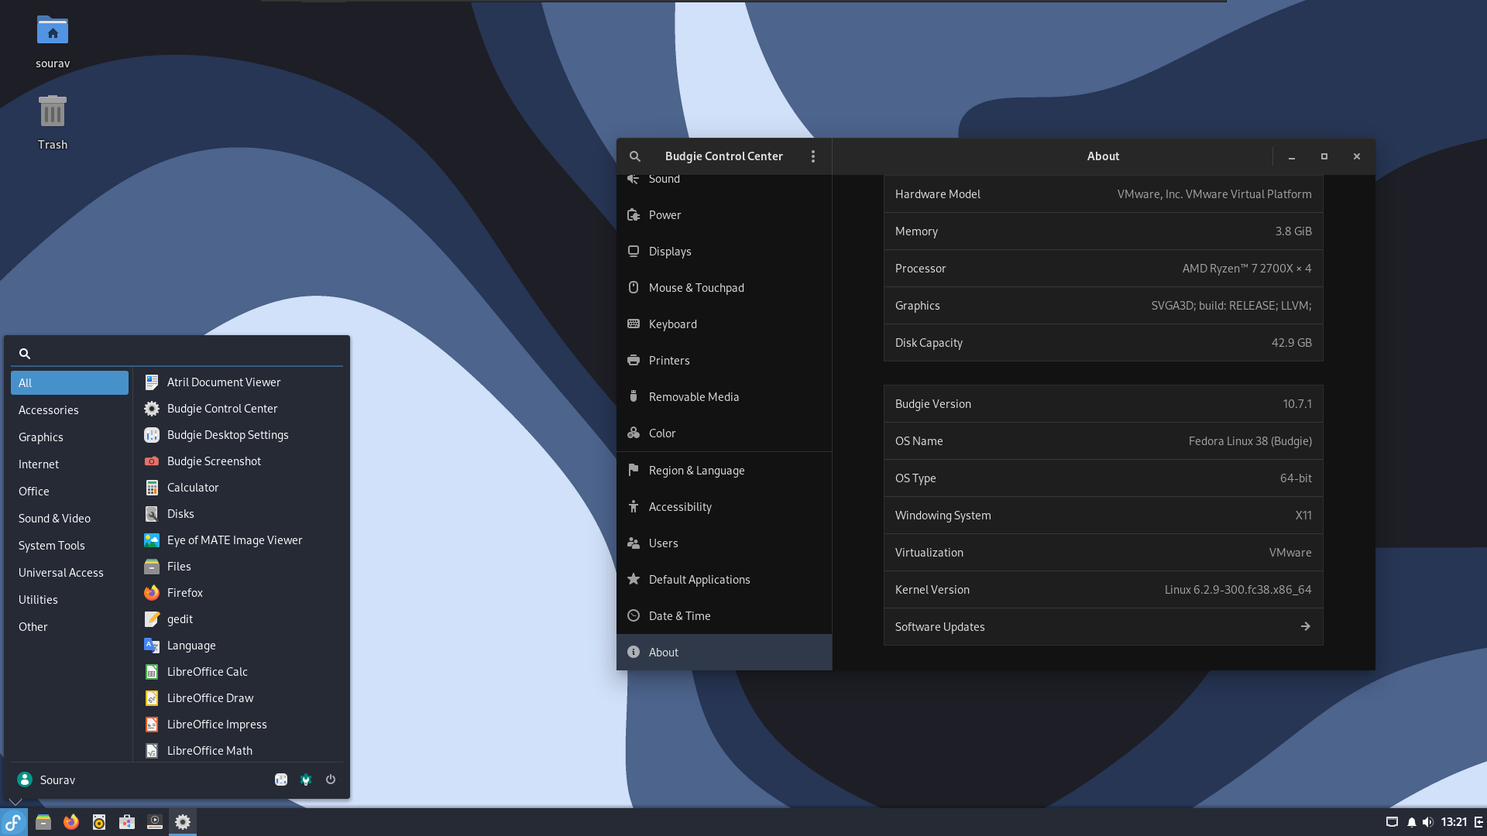Open the music player icon in the taskbar
Viewport: 1487px width, 836px height.
coord(98,822)
